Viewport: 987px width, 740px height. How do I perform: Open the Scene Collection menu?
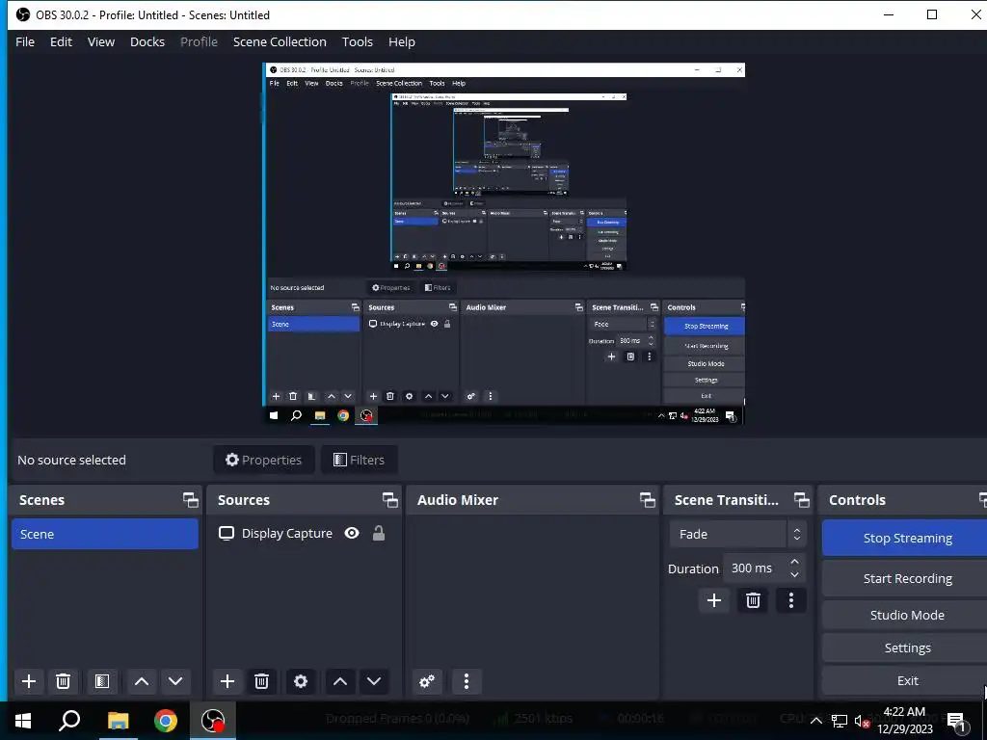(x=280, y=42)
